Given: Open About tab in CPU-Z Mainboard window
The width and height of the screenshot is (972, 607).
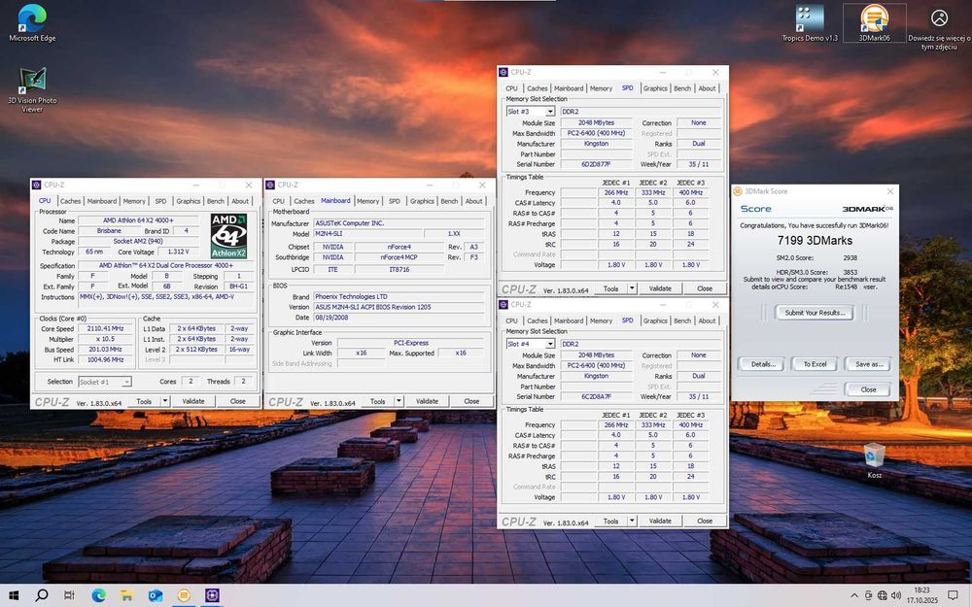Looking at the screenshot, I should [x=473, y=201].
